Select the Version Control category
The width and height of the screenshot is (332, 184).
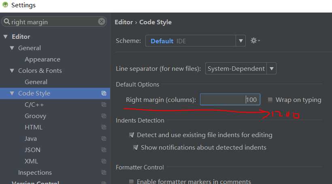(35, 182)
